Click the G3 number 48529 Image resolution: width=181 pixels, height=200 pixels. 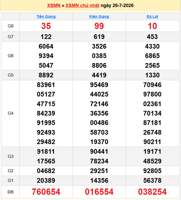tap(152, 161)
